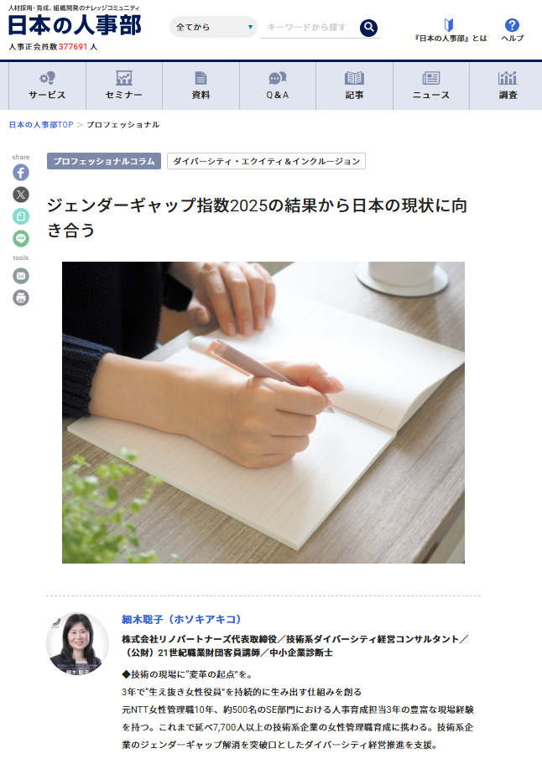Print this article using printer icon
This screenshot has height=759, width=542.
(x=21, y=298)
